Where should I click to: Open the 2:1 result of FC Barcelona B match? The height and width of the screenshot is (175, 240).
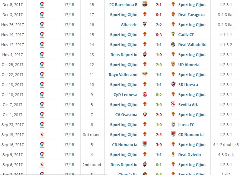tap(159, 5)
